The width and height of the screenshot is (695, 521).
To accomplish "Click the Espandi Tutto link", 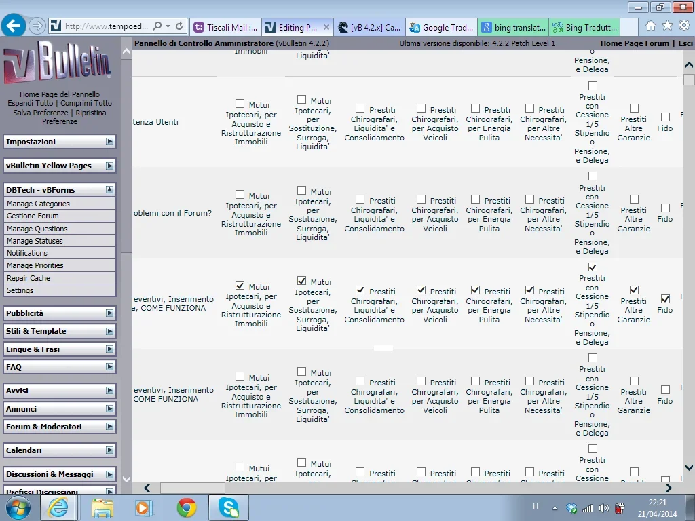I will click(x=31, y=103).
